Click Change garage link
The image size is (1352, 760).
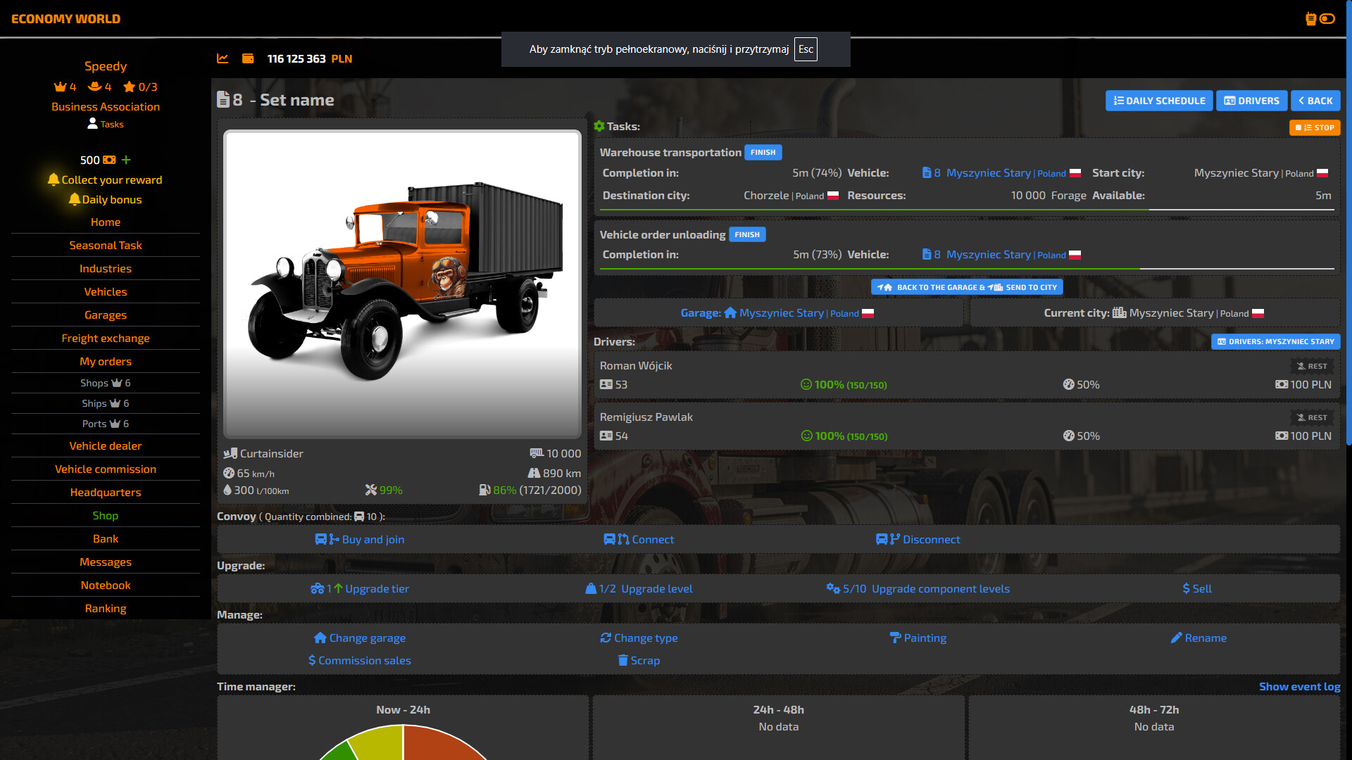pyautogui.click(x=359, y=638)
